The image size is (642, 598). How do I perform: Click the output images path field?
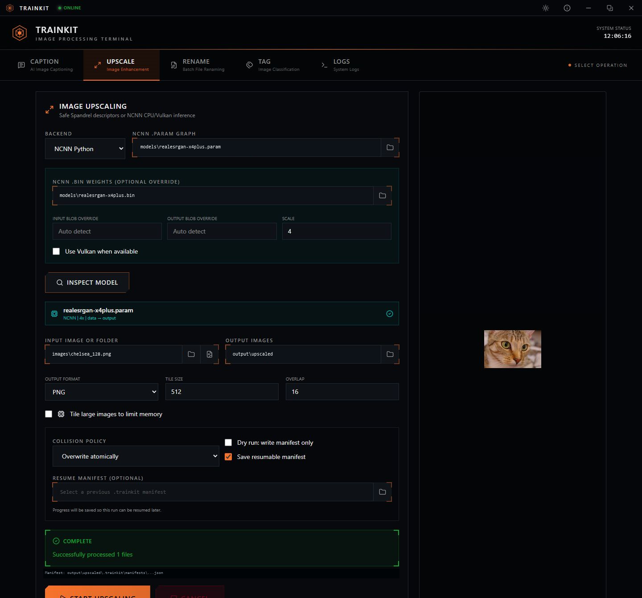tap(304, 354)
